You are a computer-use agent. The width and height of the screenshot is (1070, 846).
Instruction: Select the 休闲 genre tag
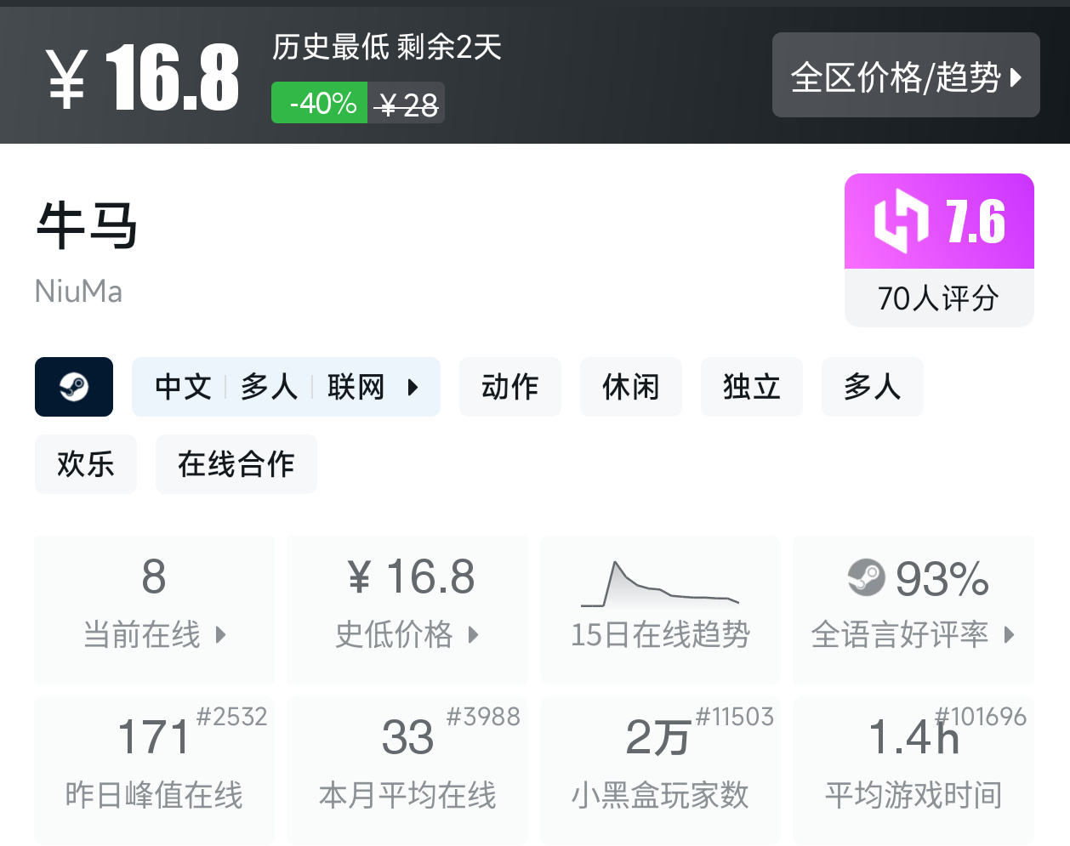631,387
